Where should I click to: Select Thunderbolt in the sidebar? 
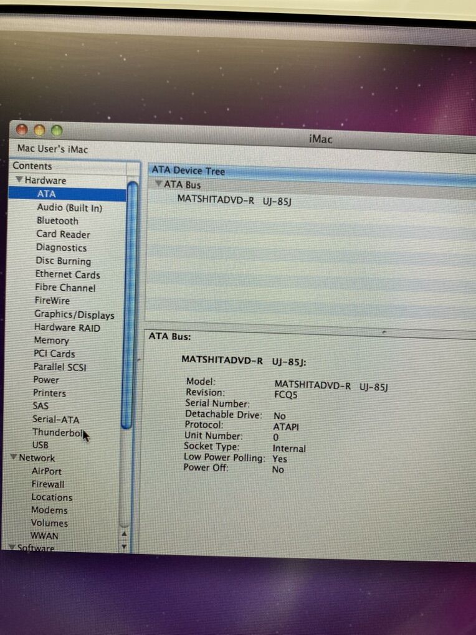click(57, 433)
